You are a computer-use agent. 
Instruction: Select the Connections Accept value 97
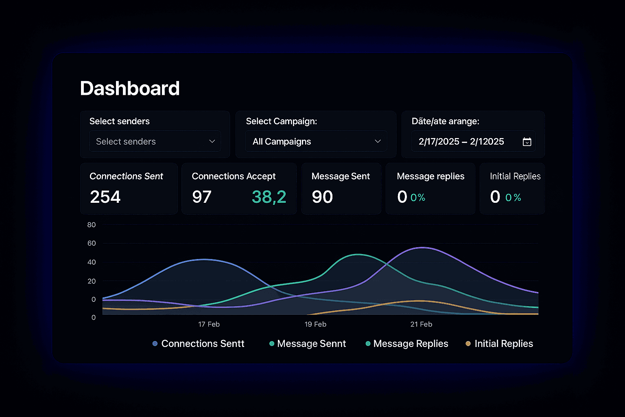pyautogui.click(x=202, y=197)
